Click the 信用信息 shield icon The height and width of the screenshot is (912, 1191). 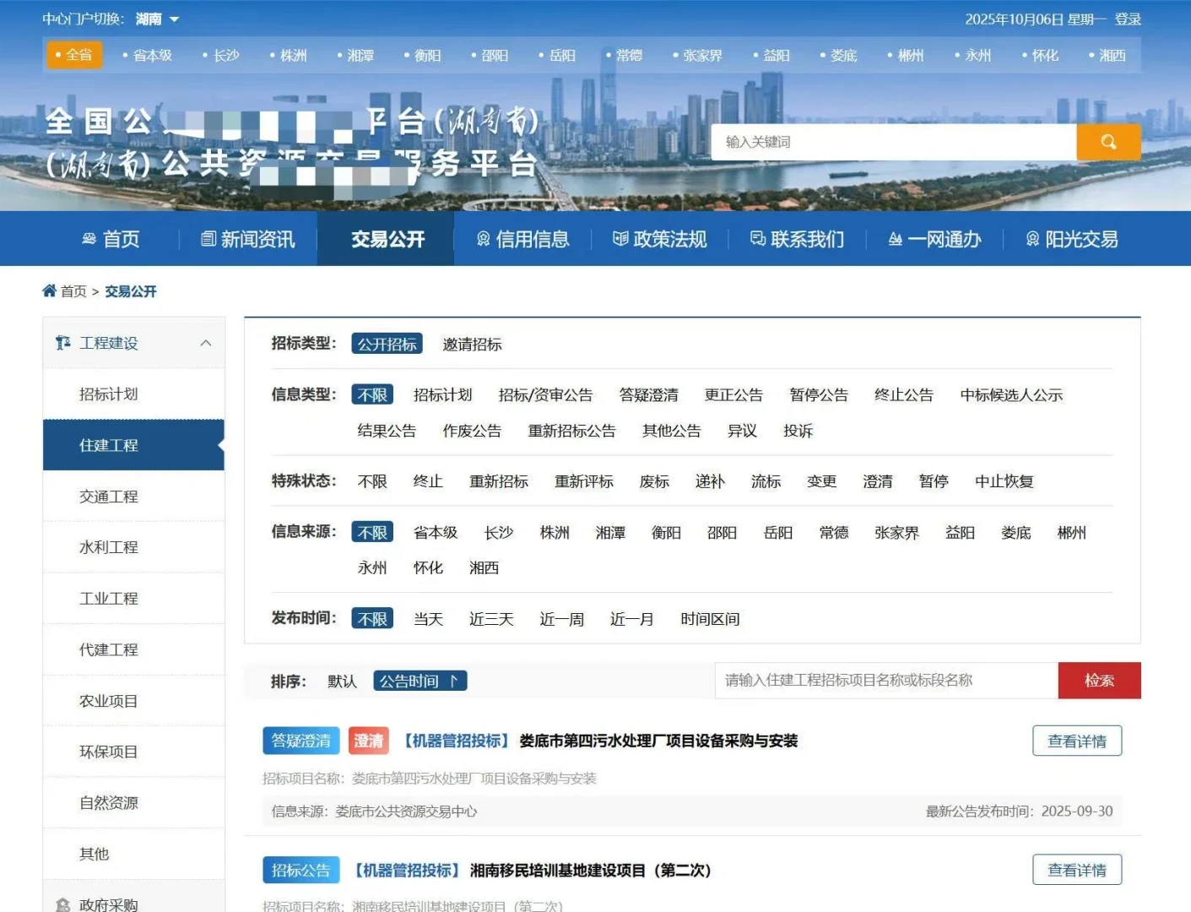click(484, 239)
